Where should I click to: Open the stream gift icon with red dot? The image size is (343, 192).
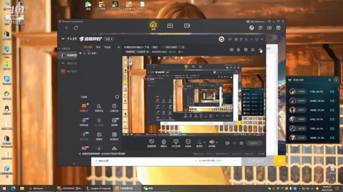coord(232,50)
